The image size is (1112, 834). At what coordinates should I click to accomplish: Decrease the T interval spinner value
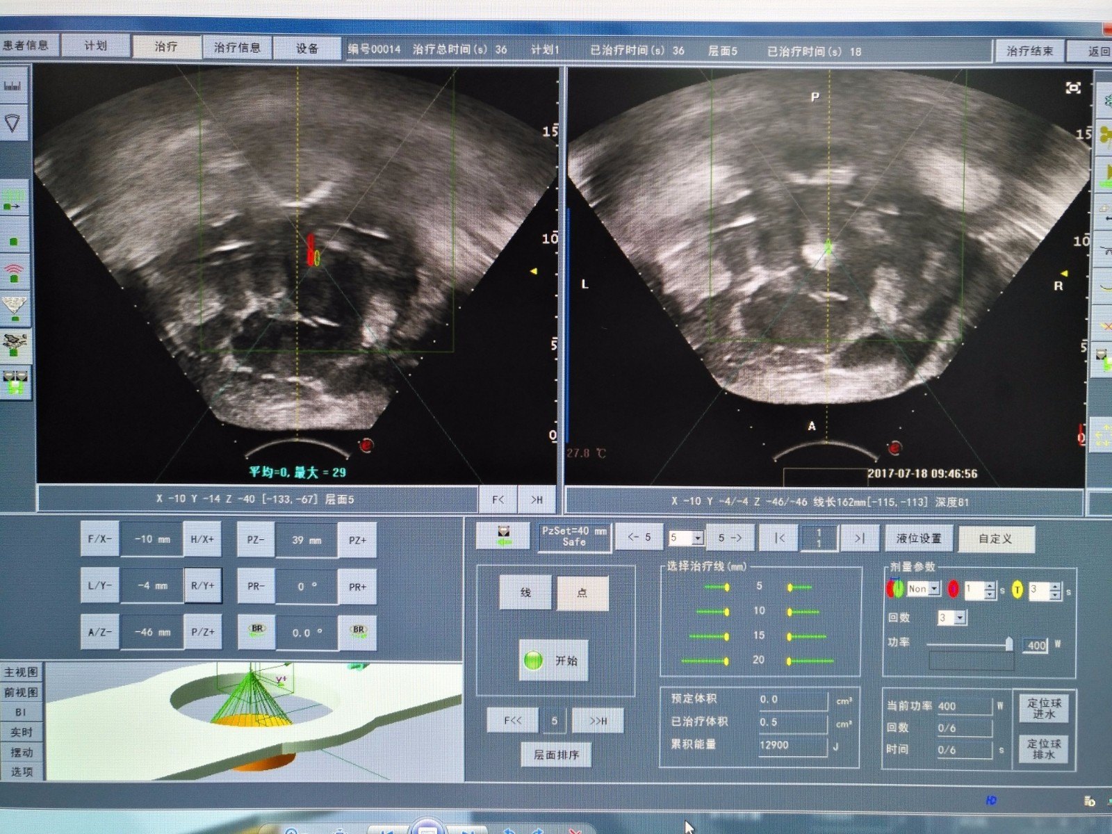[x=1055, y=596]
